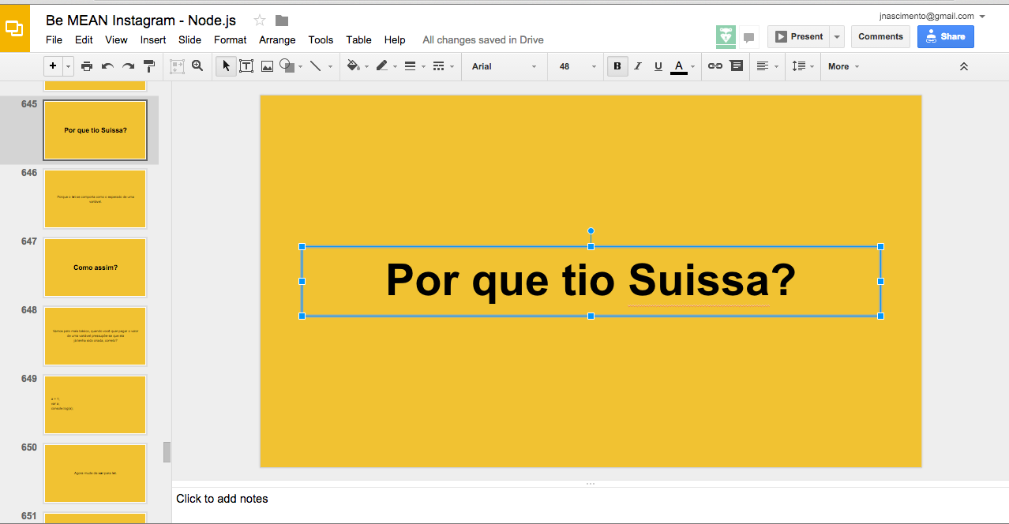Open the shape dropdown arrow

(301, 66)
